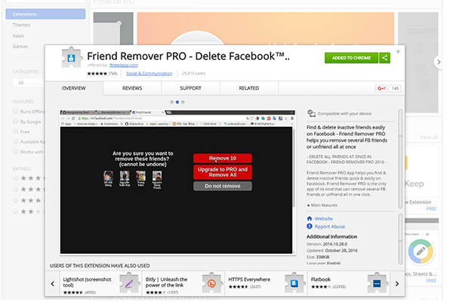Click the additional information scrollbar
Image resolution: width=453 pixels, height=302 pixels.
click(x=400, y=239)
